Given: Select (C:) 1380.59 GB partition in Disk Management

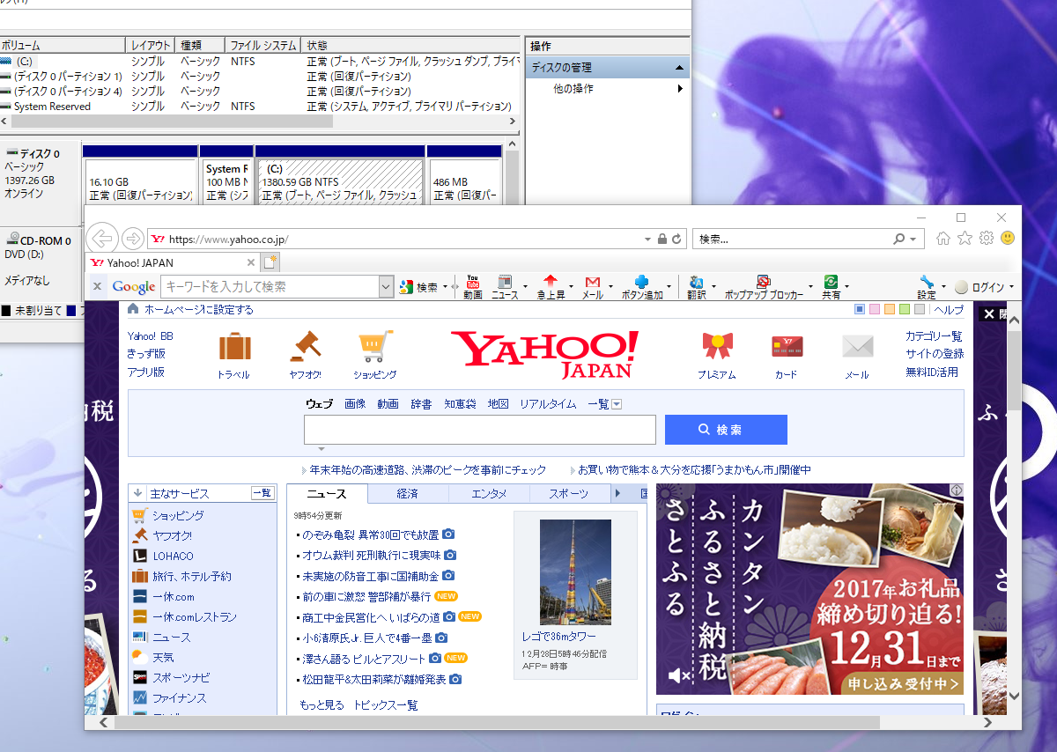Looking at the screenshot, I should pyautogui.click(x=340, y=181).
